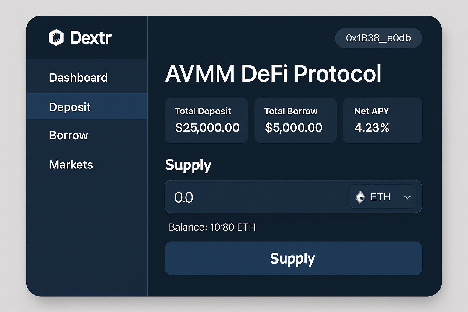Click the Balance: 10.80 ETH label
The image size is (468, 312).
(212, 227)
